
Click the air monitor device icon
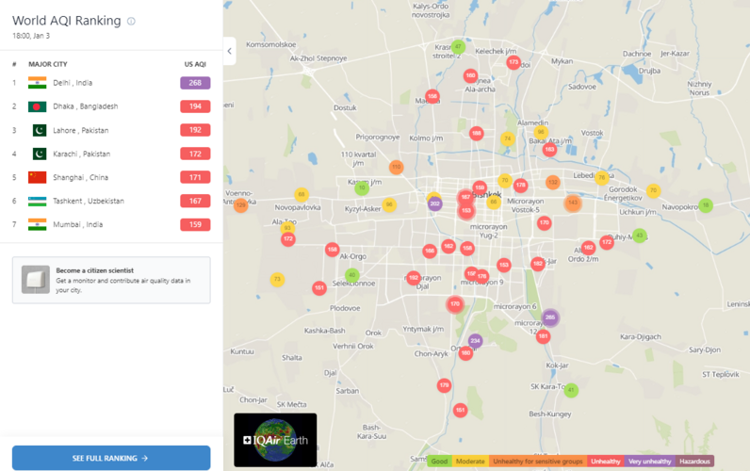click(x=36, y=280)
